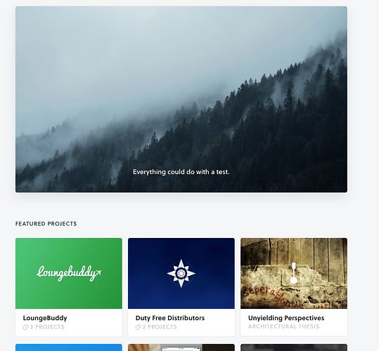
Task: Open the graffiti wall thumbnail
Action: [294, 273]
